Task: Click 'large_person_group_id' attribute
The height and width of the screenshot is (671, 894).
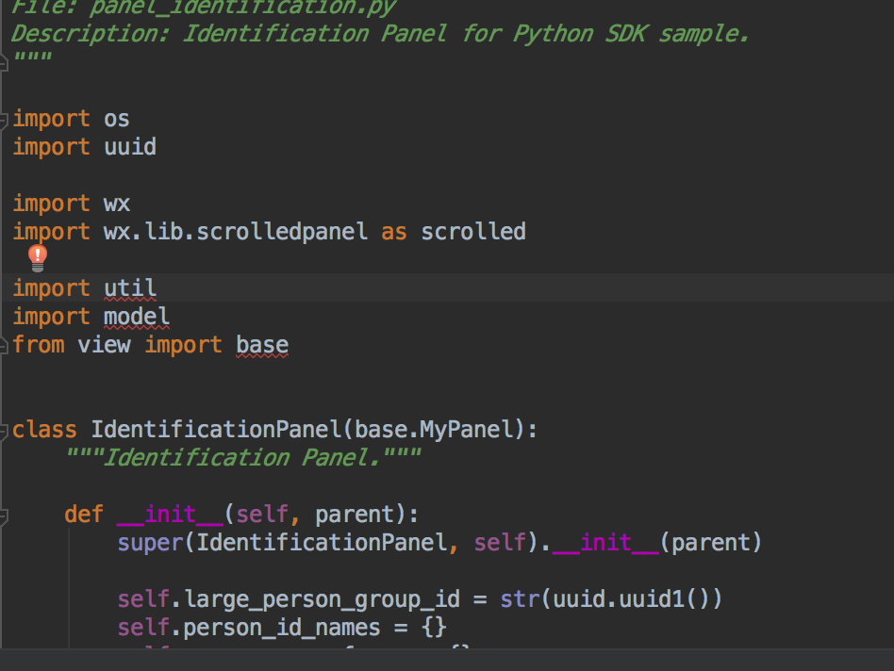Action: (322, 599)
